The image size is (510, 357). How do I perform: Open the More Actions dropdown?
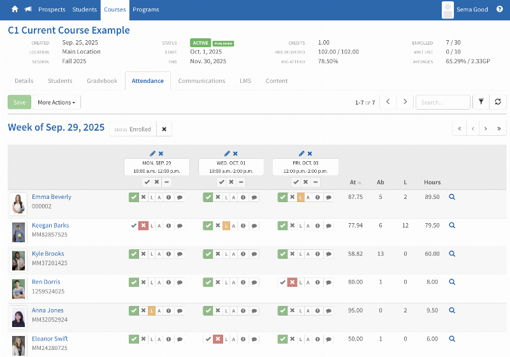[x=56, y=102]
